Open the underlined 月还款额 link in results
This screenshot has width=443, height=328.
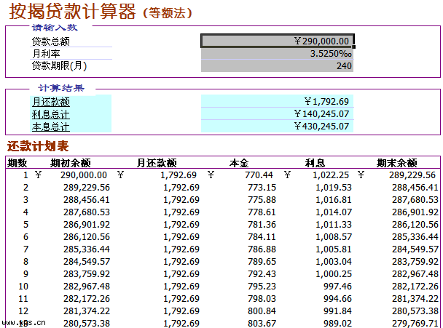pos(51,102)
